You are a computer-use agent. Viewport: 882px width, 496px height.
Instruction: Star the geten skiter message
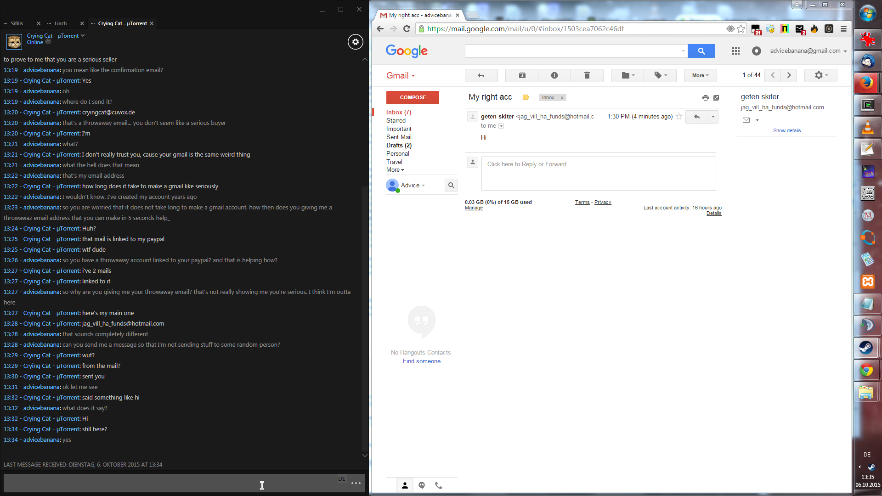click(x=679, y=117)
